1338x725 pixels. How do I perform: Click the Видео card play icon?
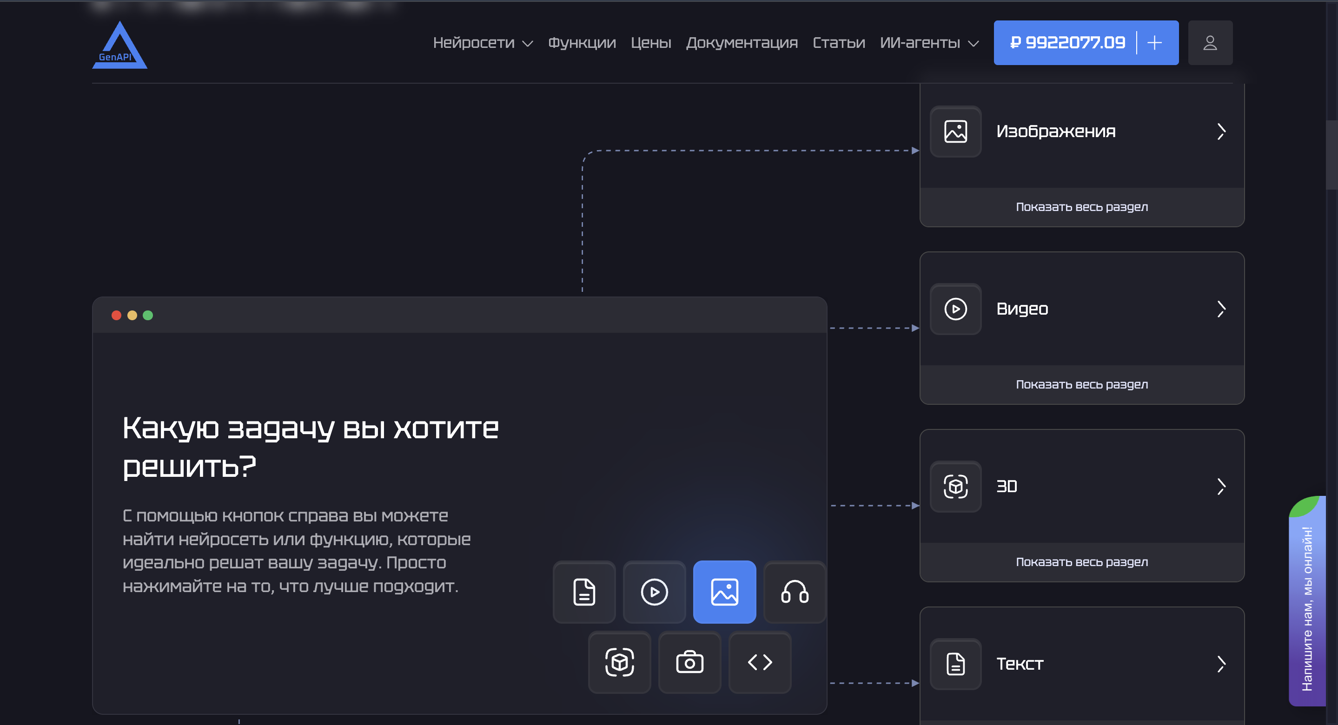955,309
